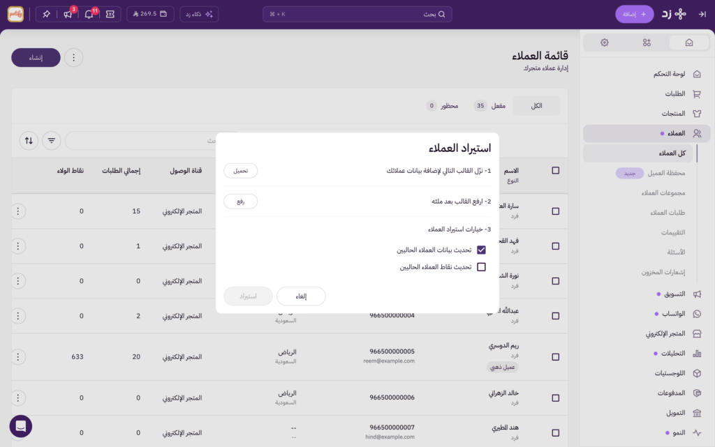715x447 pixels.
Task: Select sidebar home tab icon
Action: pyautogui.click(x=689, y=43)
